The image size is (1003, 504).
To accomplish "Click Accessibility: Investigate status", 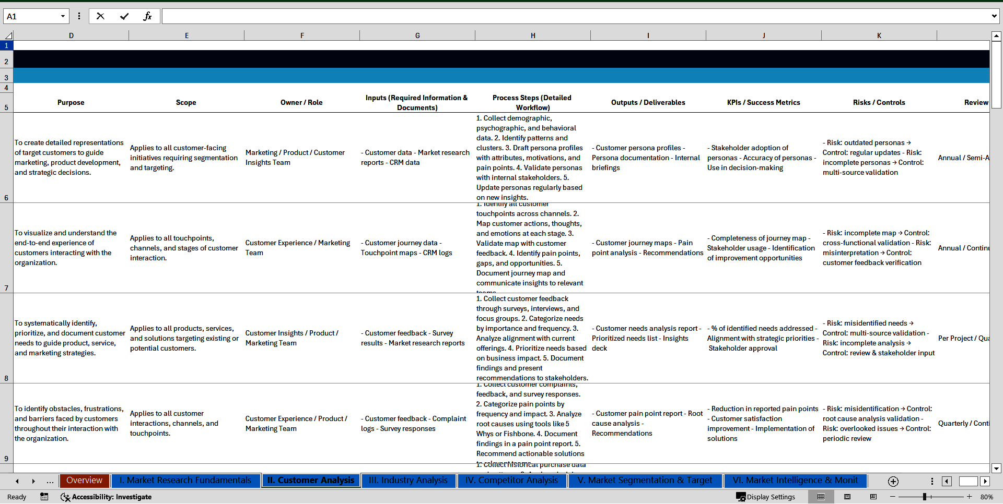I will tap(106, 497).
